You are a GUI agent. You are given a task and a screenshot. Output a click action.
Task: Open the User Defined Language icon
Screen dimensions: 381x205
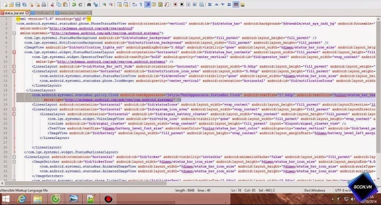click(x=154, y=4)
